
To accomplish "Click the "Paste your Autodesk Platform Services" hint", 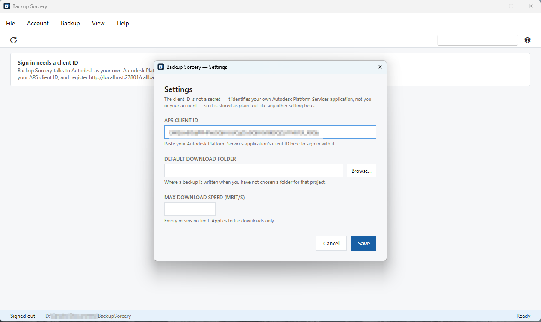I will (x=250, y=144).
